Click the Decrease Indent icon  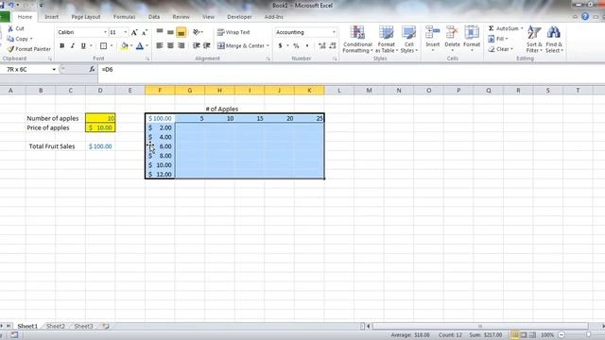point(196,45)
